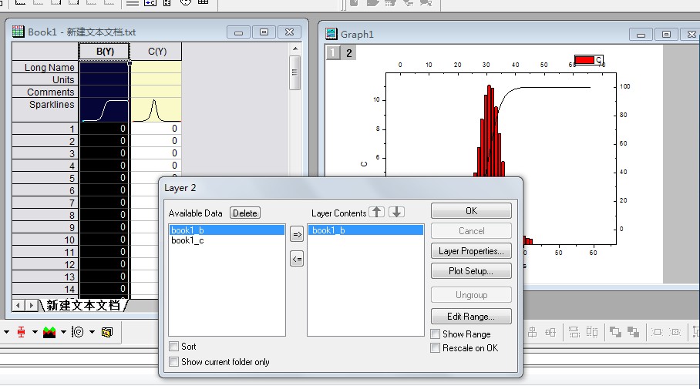Open the template library icon
This screenshot has width=700, height=389.
(107, 332)
